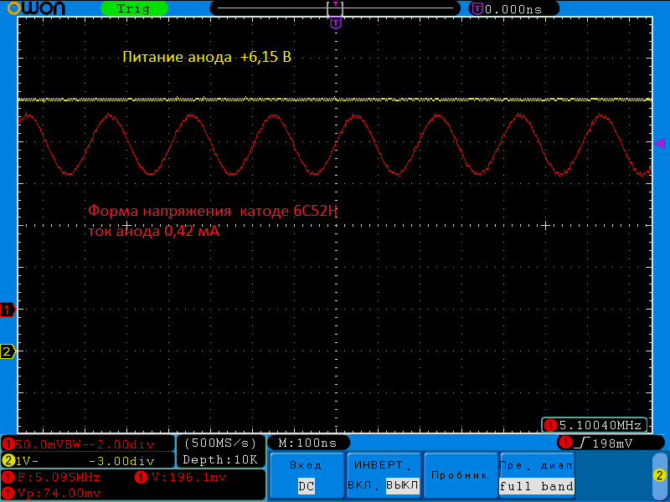Viewport: 670px width, 502px height.
Task: Toggle ИНВЕРТ. ВКЛ. option
Action: (365, 486)
